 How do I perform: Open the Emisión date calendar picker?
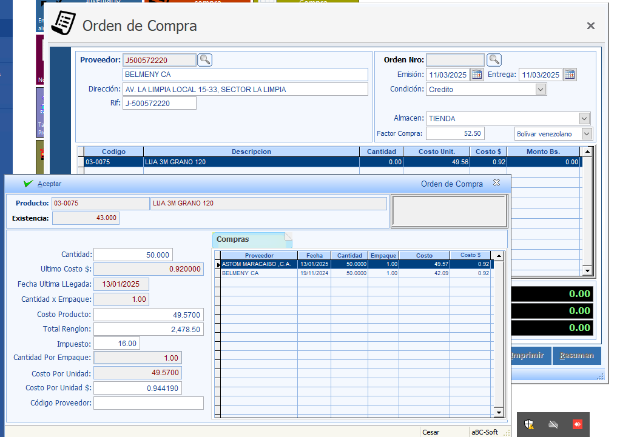coord(477,75)
